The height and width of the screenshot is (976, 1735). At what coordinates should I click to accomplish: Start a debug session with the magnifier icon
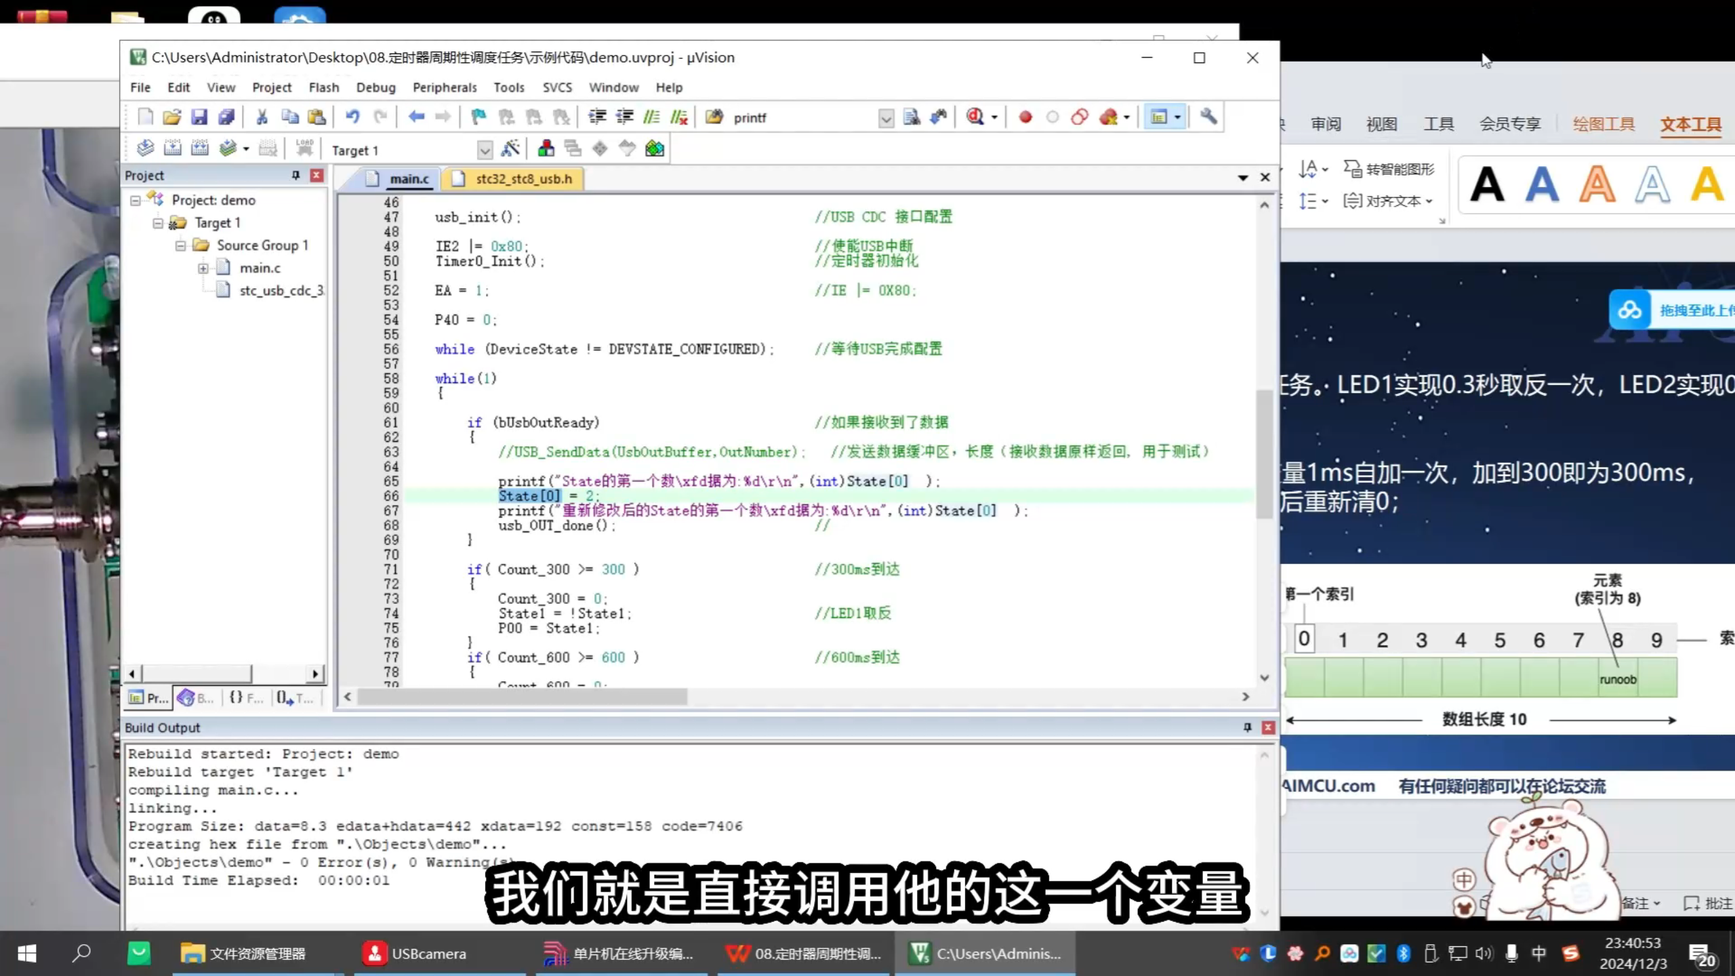976,117
